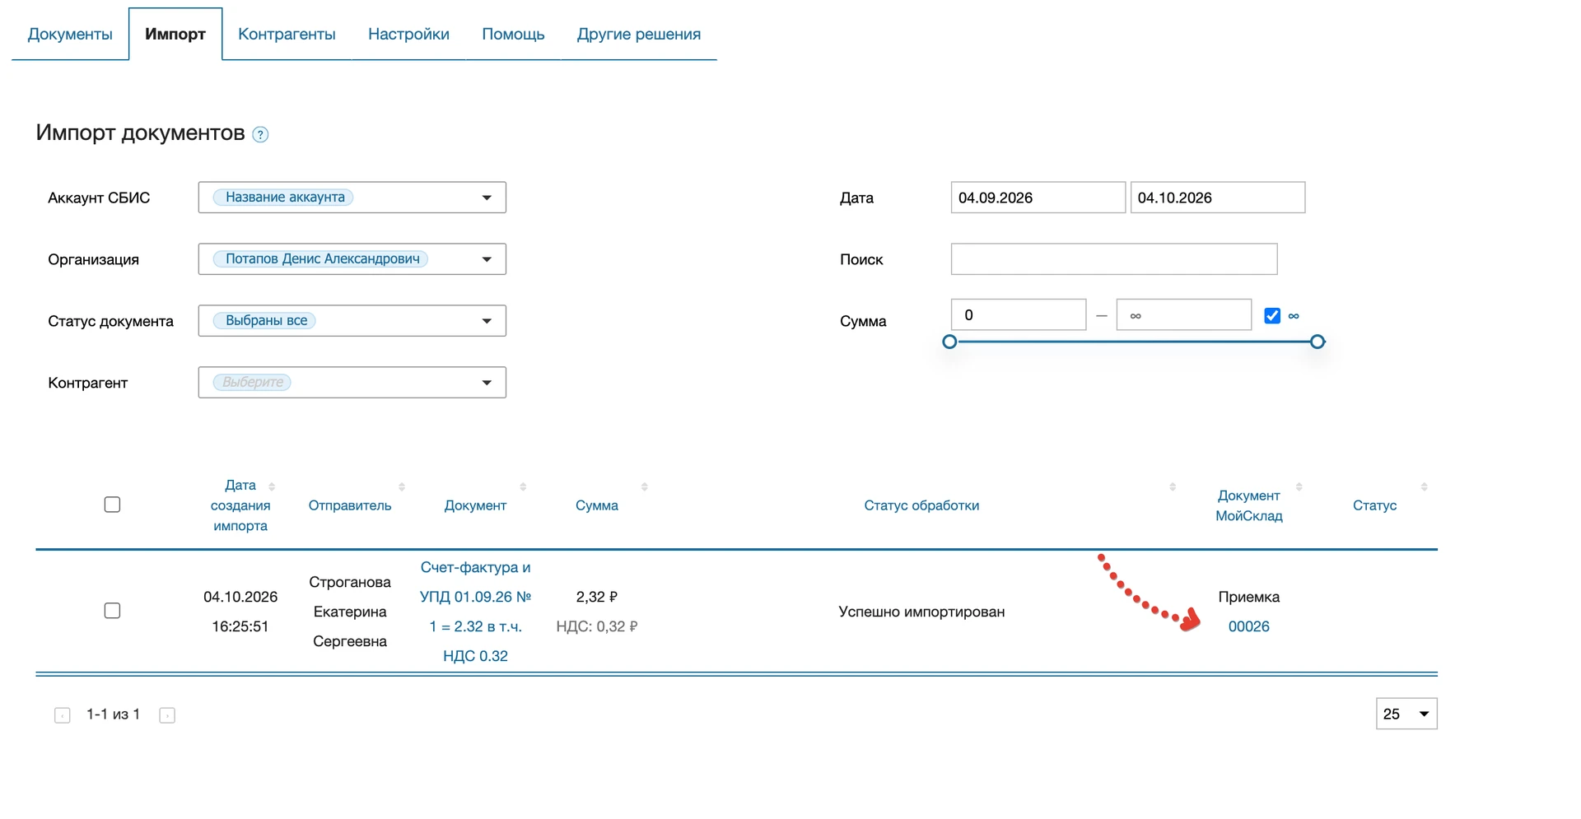Screen dimensions: 1581x819
Task: Click into the Поиск search field
Action: [1114, 259]
